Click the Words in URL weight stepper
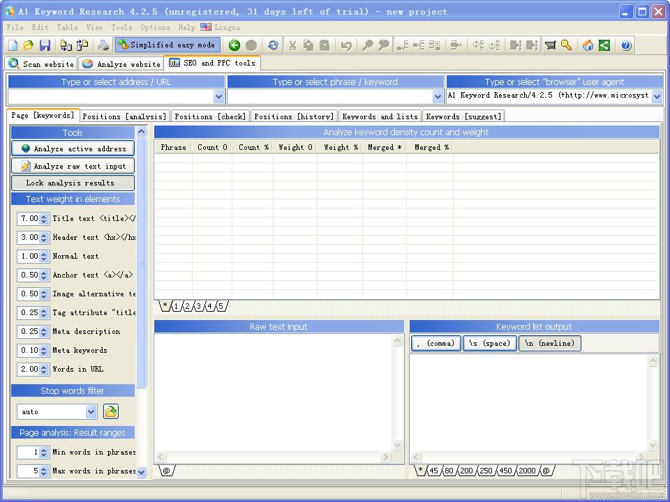670x502 pixels. click(43, 369)
